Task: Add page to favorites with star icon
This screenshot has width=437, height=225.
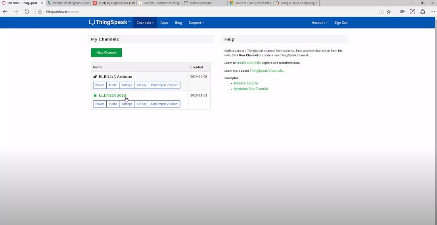Action: click(x=389, y=12)
